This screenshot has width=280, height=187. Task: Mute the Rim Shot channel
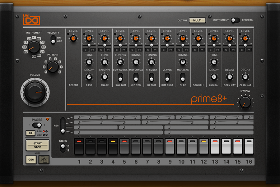click(170, 50)
